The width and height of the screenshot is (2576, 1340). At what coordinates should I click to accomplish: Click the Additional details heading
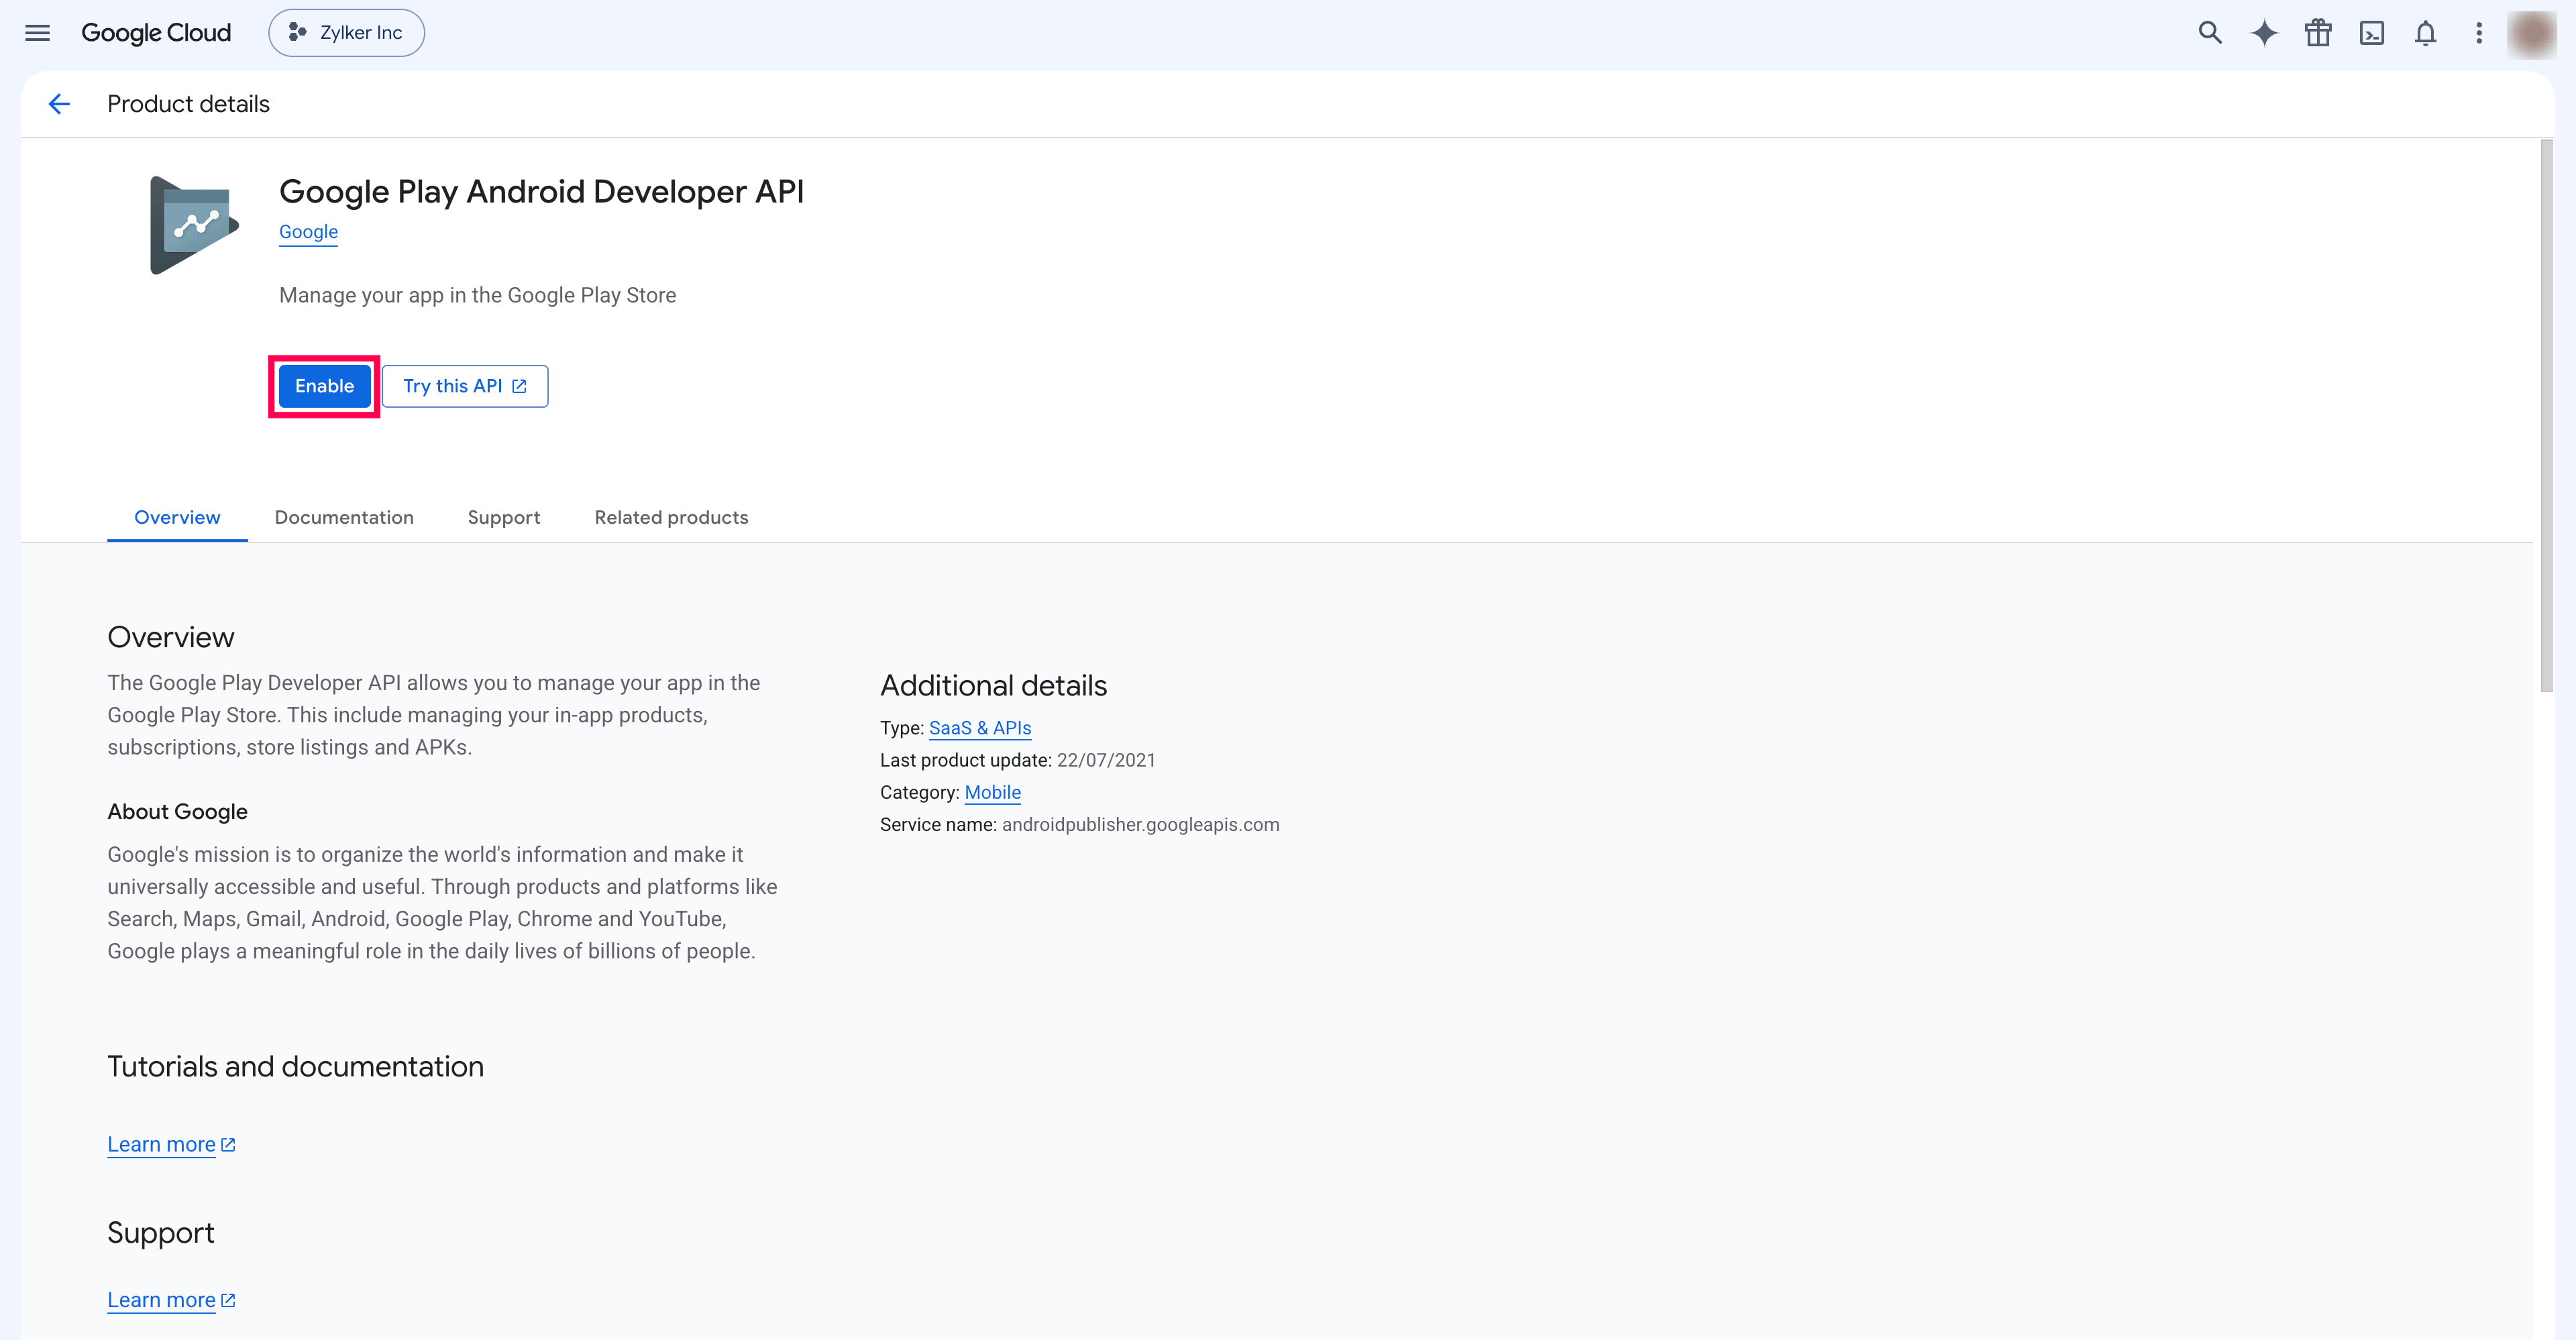point(993,686)
